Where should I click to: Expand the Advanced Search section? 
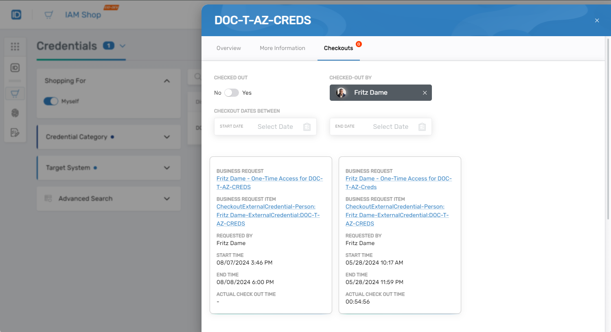click(166, 199)
